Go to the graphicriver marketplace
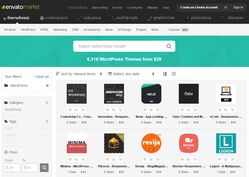The image size is (249, 177). point(161,18)
